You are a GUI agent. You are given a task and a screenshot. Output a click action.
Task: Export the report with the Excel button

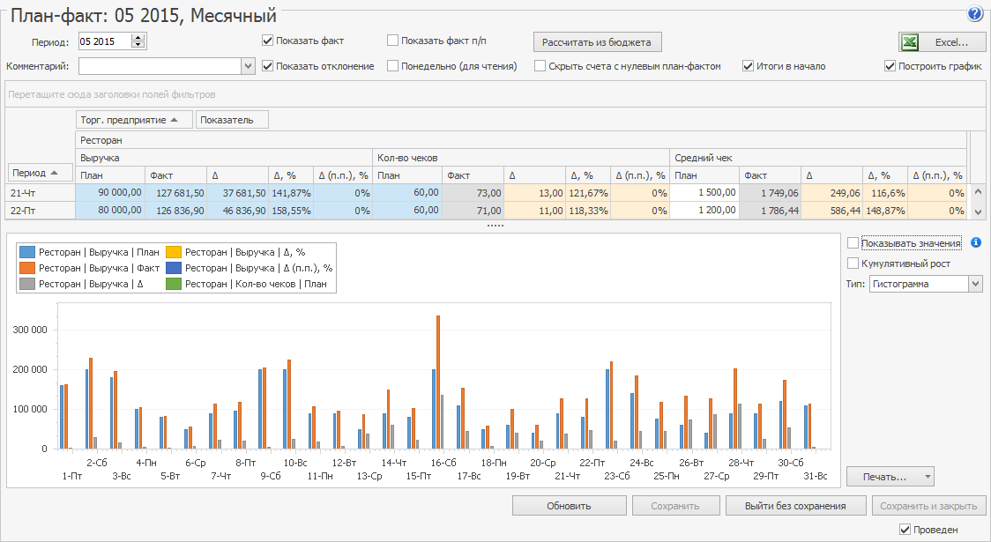[942, 42]
